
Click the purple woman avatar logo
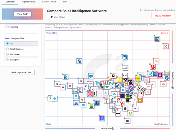[160, 75]
